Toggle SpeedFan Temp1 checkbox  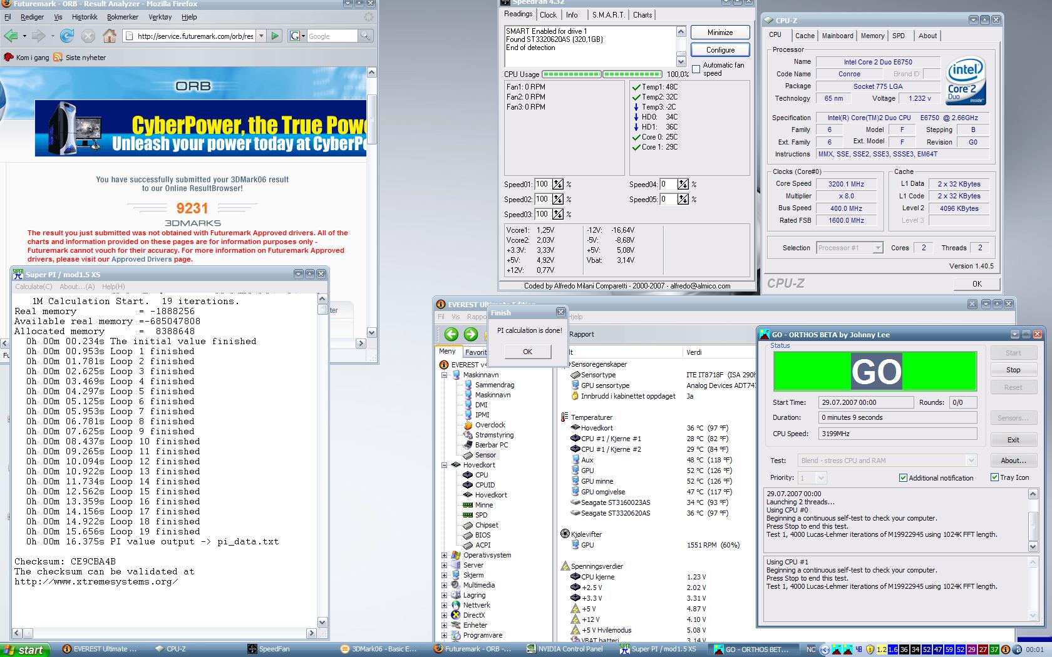[636, 87]
